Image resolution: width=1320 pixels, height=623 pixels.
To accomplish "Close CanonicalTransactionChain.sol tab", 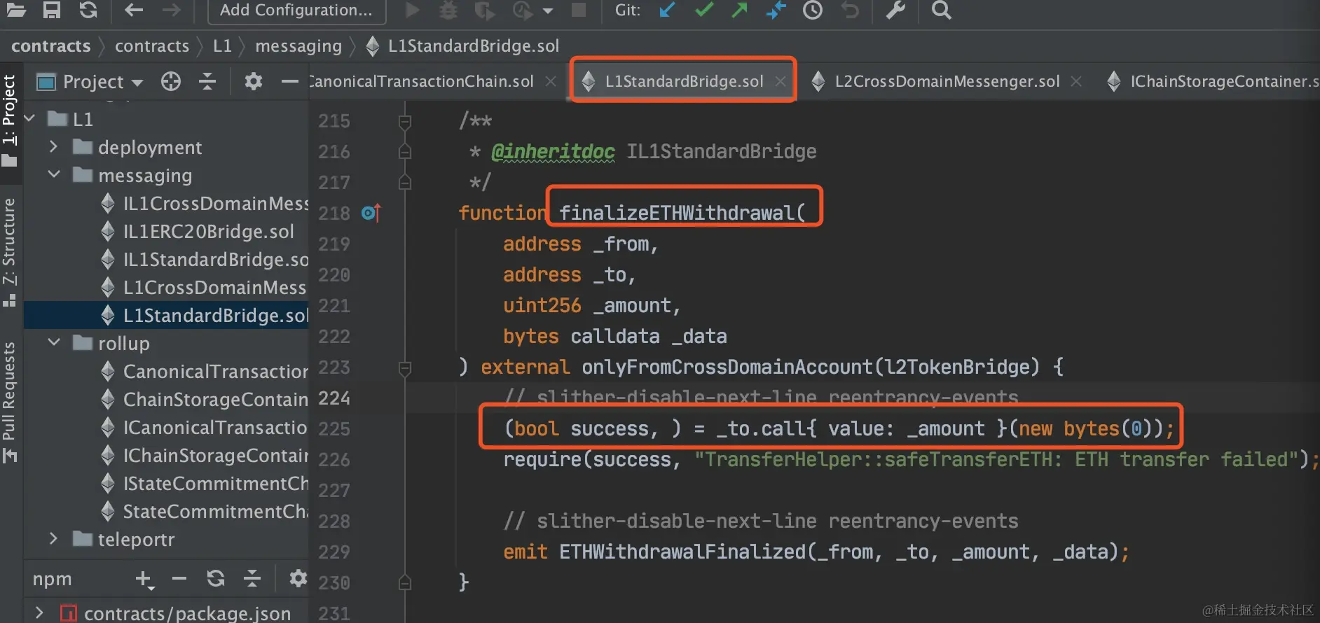I will (x=551, y=81).
